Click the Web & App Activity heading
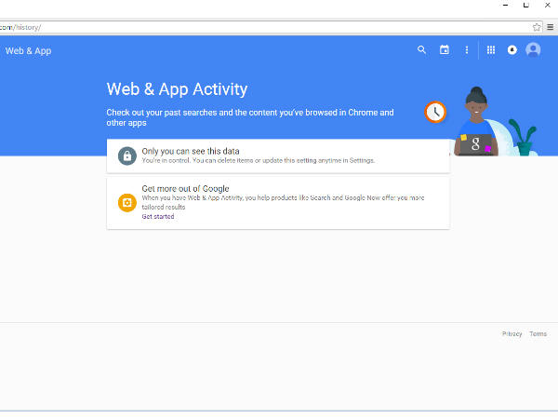Viewport: 558px width, 419px height. point(177,89)
